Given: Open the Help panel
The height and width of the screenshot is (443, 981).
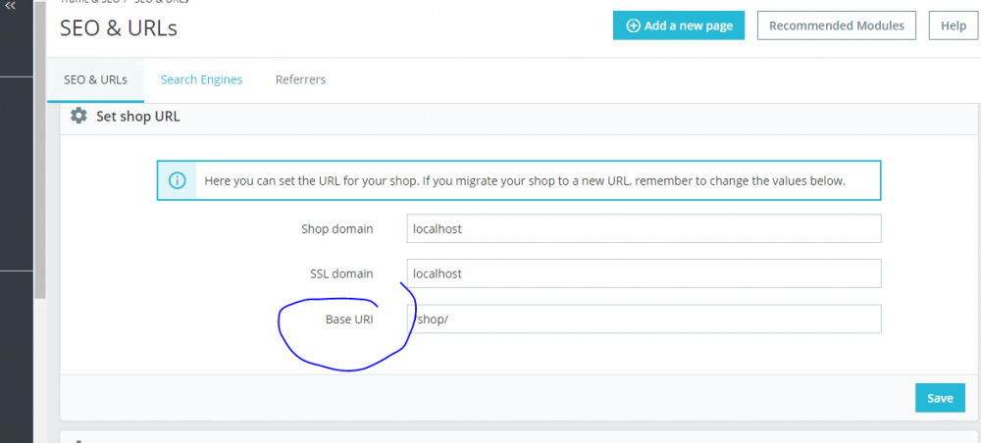Looking at the screenshot, I should pos(953,26).
